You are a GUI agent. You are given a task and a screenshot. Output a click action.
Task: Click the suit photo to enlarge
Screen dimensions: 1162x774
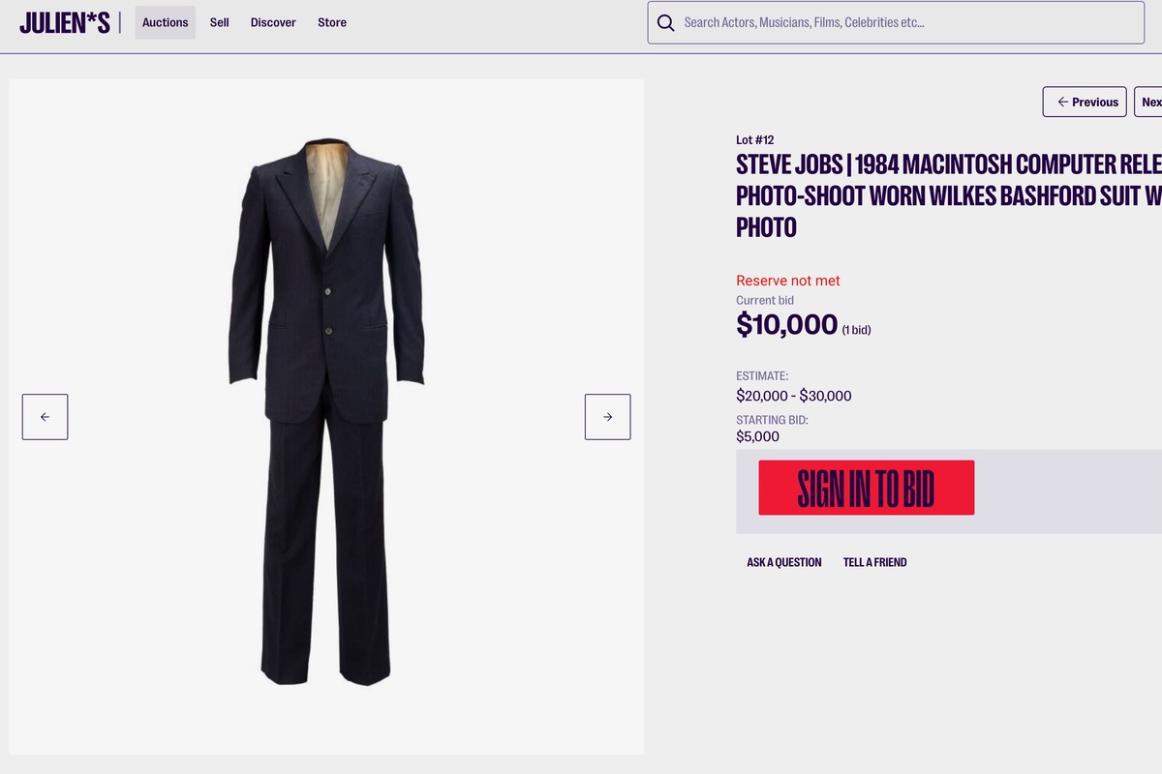coord(326,411)
